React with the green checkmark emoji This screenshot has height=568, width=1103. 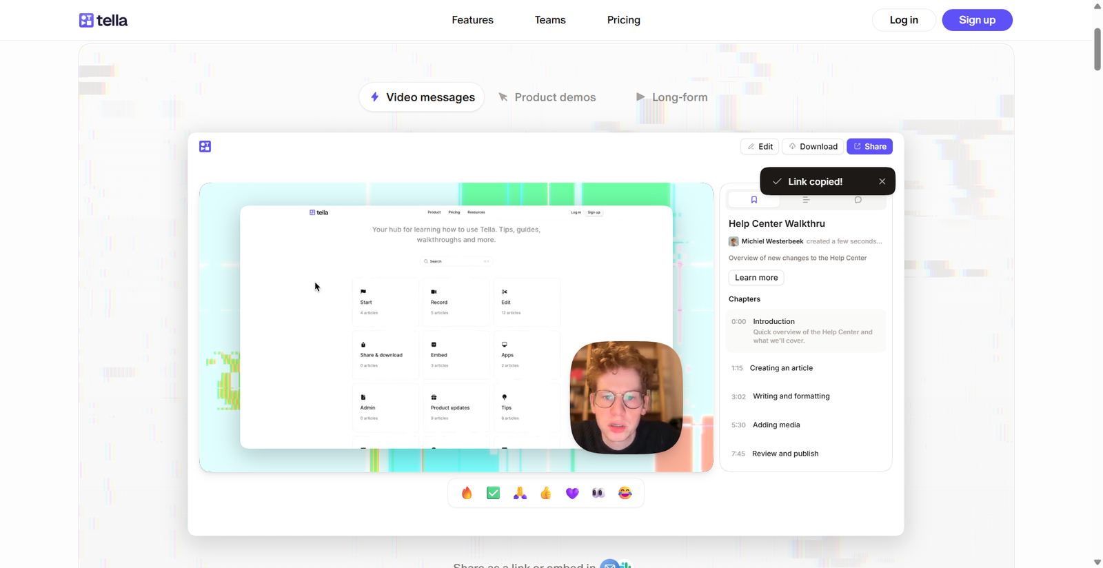(493, 493)
